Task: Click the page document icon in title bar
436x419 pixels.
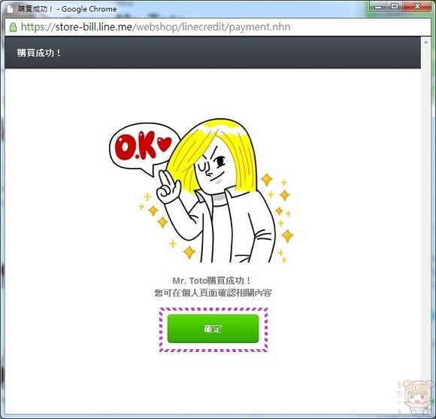Action: click(x=10, y=9)
